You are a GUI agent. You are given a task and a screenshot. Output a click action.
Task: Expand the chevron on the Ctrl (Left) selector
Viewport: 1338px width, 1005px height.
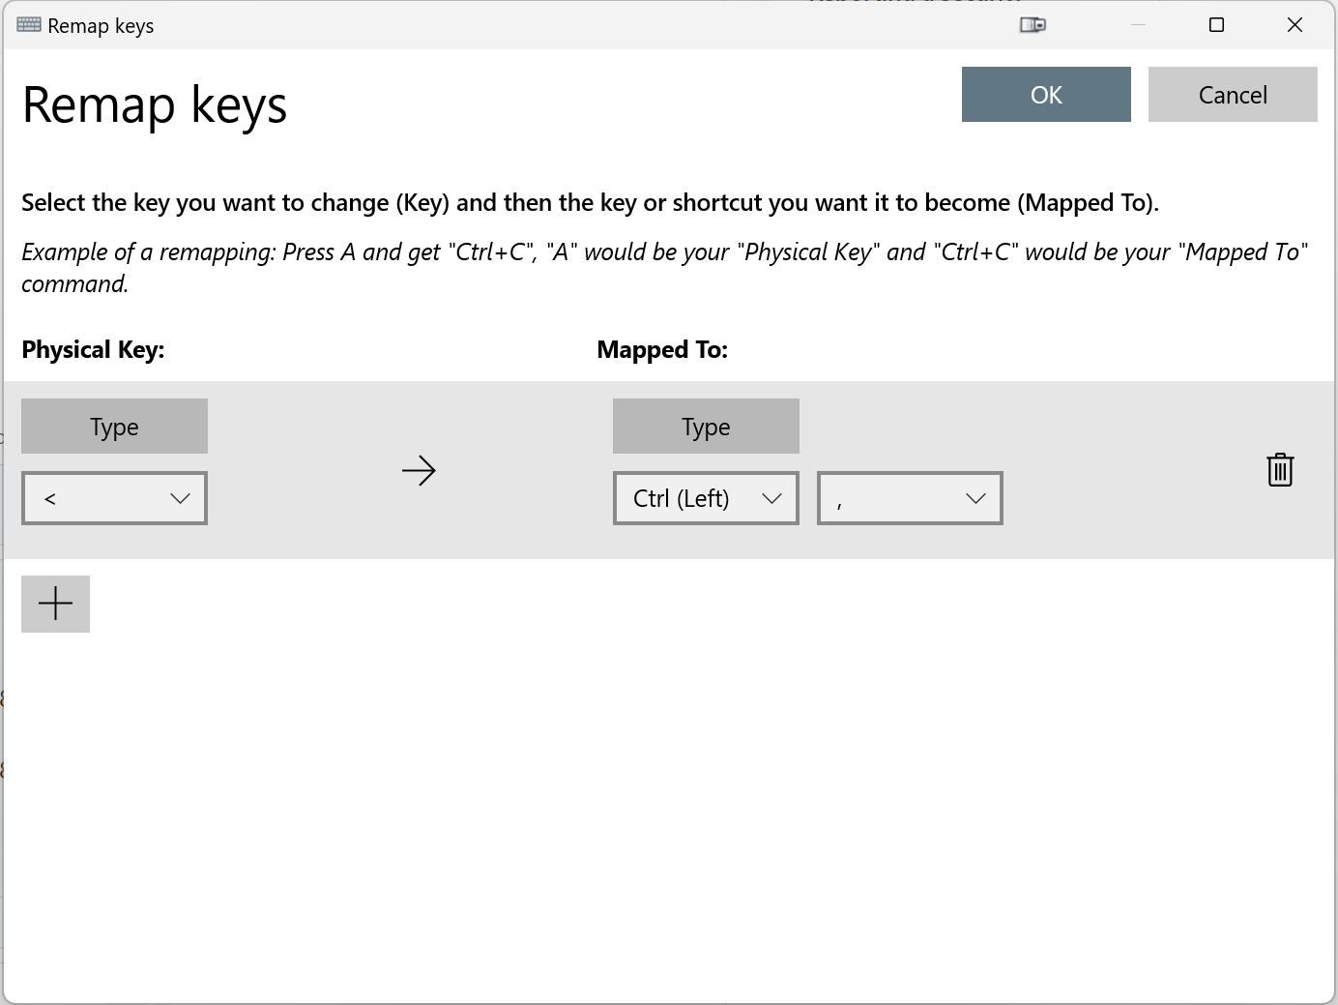click(x=771, y=497)
